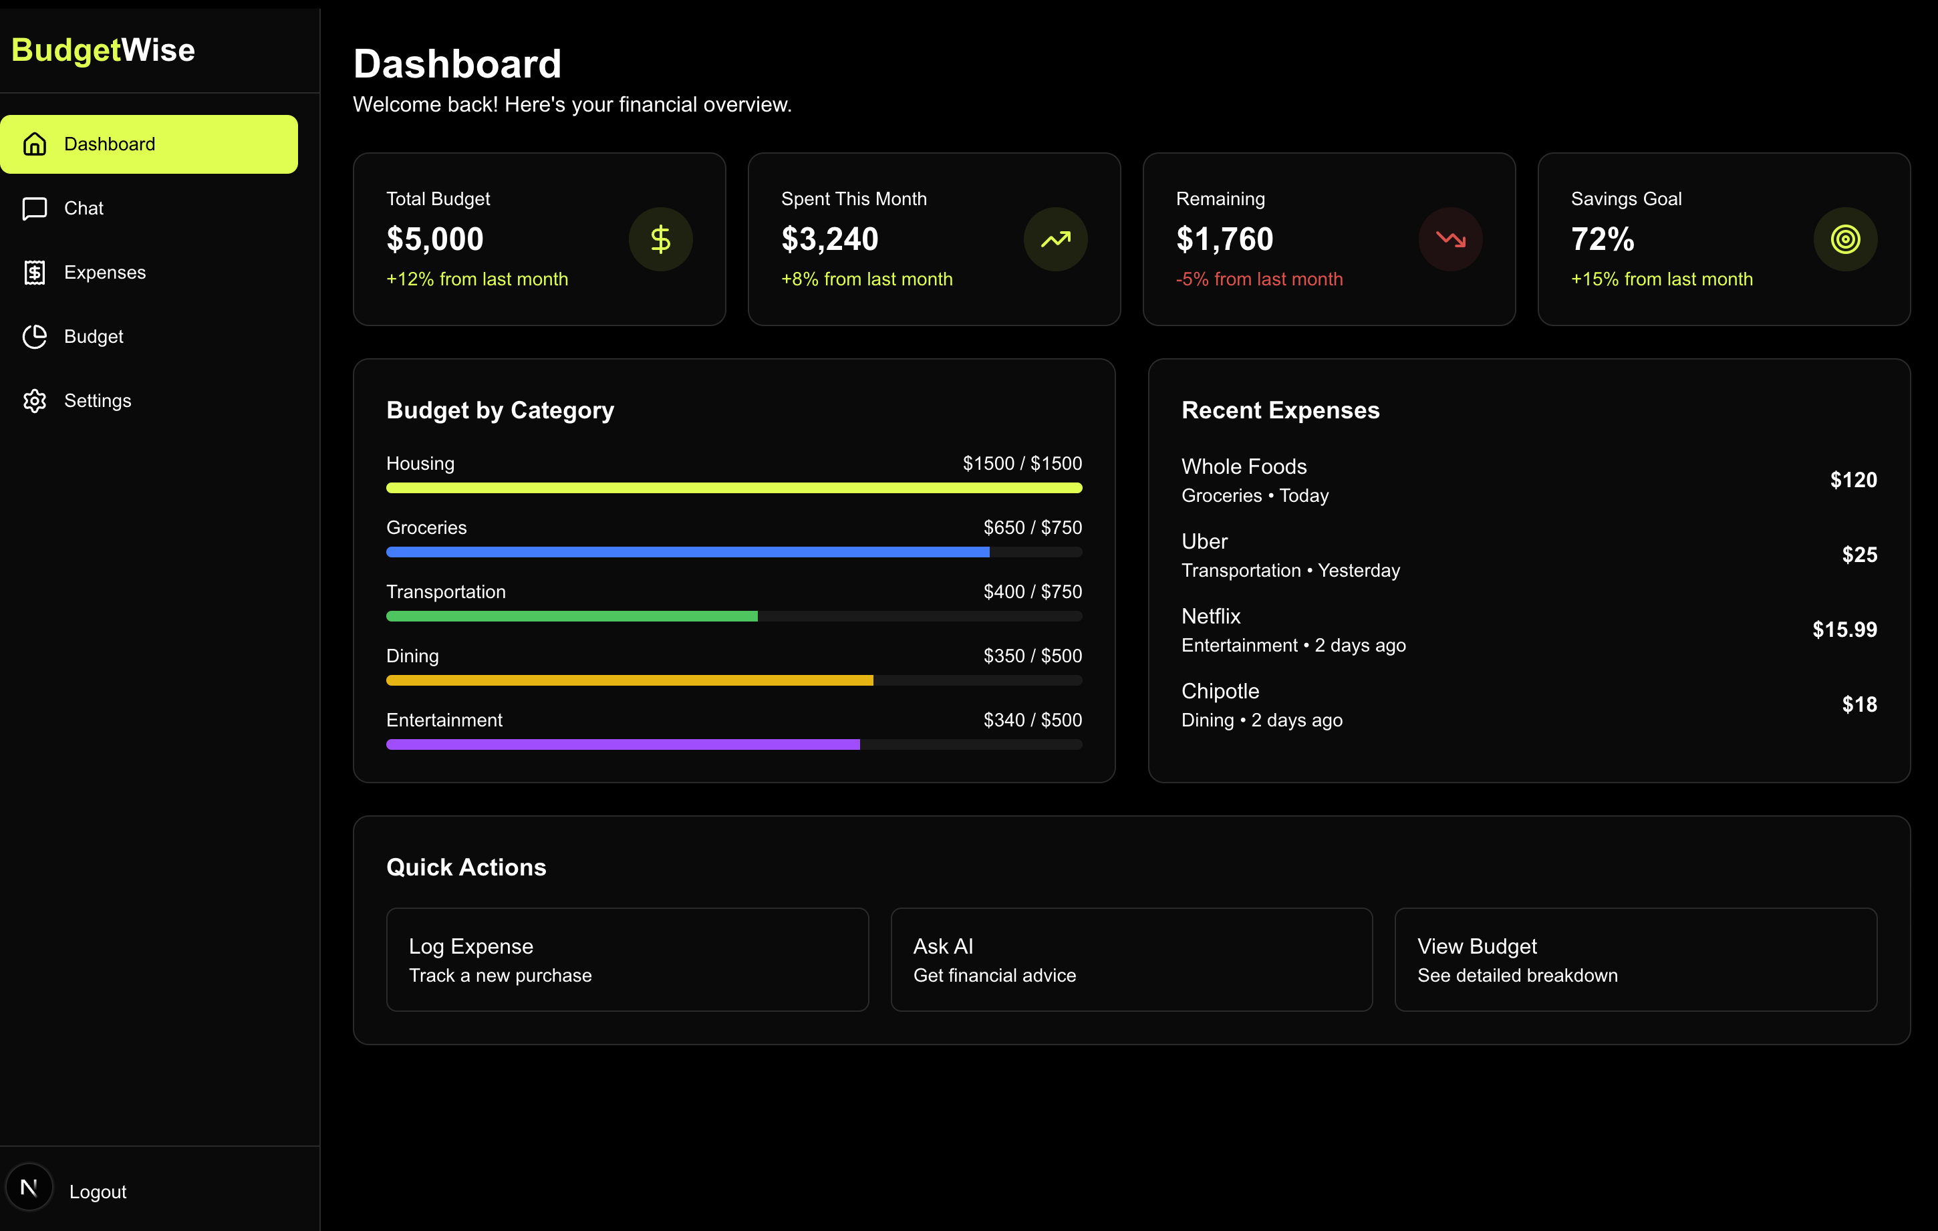Click the receipt icon for Expenses
The image size is (1938, 1231).
point(35,272)
